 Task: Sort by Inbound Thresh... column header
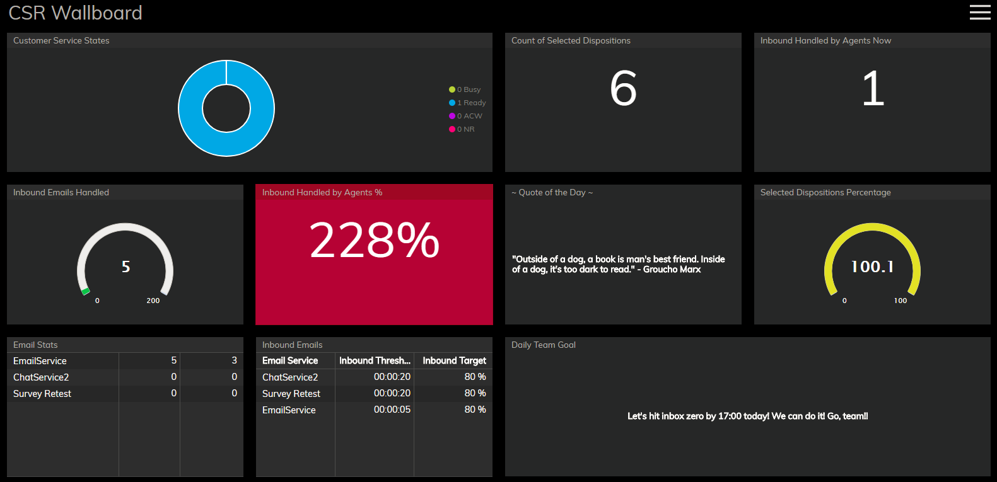coord(375,360)
